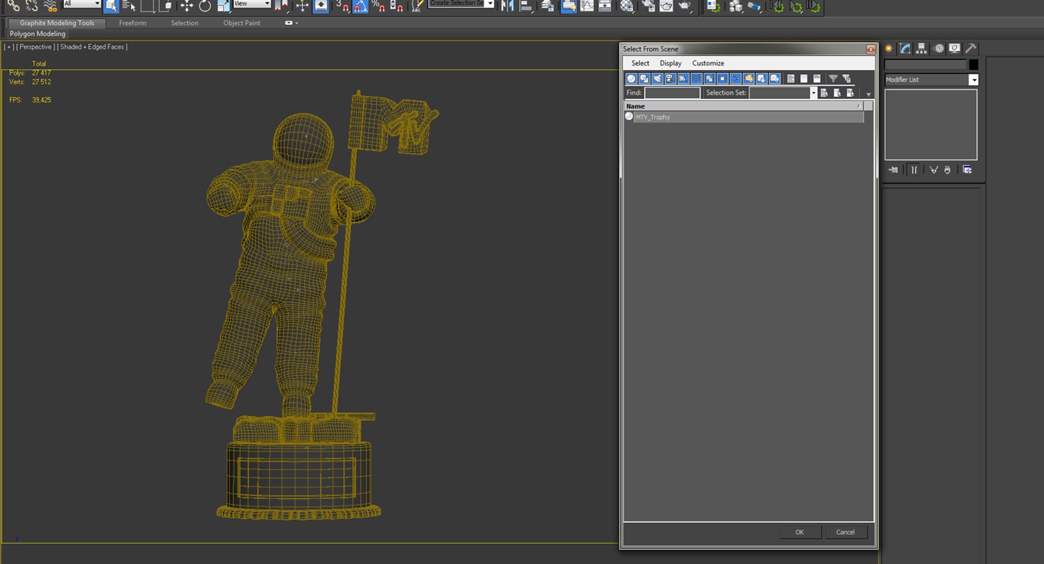The height and width of the screenshot is (564, 1044).
Task: Click the Unlink Selection tool
Action: (x=32, y=6)
